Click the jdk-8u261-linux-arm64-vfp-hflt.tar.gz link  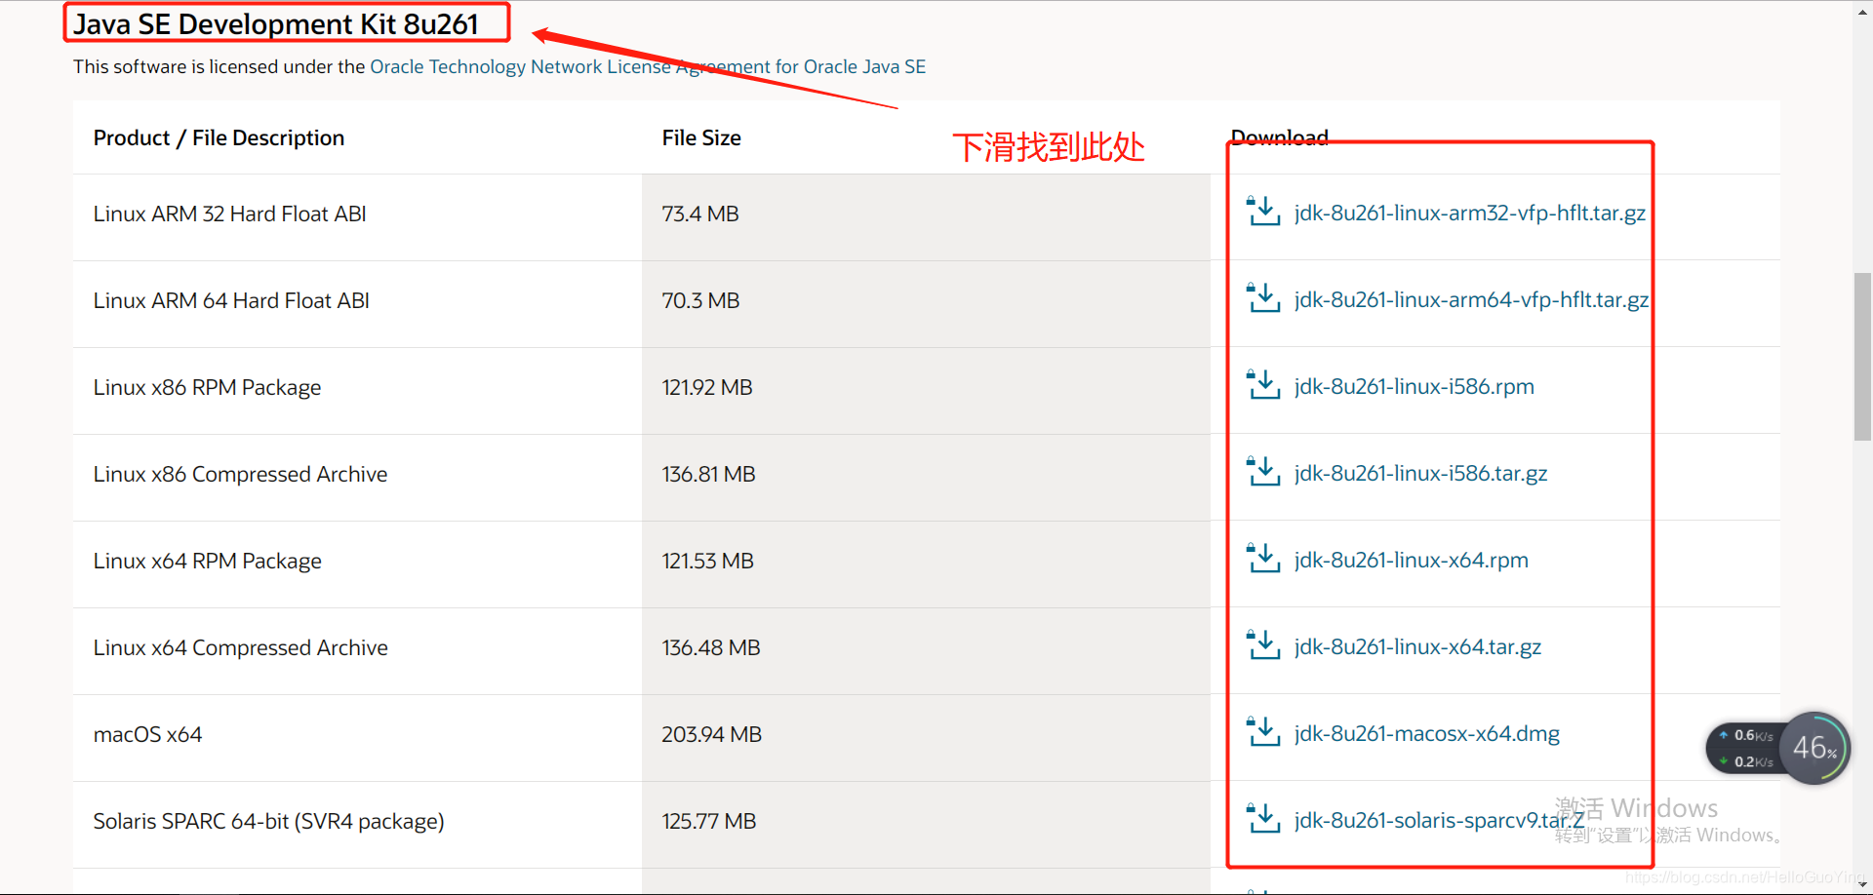[1471, 299]
